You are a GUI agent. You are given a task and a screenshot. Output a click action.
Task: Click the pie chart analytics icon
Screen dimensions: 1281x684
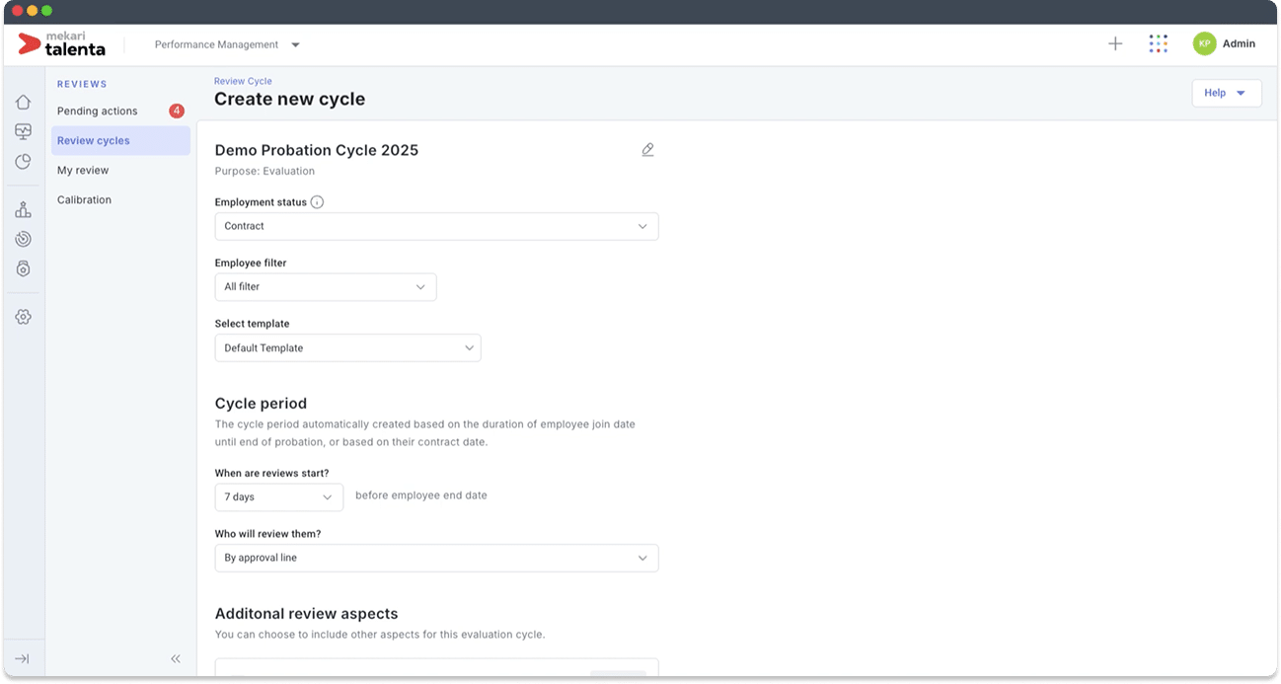coord(23,162)
